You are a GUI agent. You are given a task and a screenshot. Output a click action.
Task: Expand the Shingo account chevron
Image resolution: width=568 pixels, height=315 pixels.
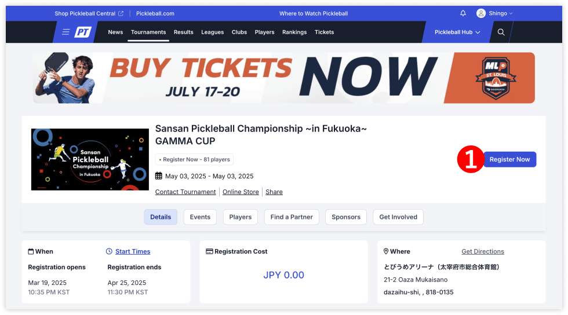(x=511, y=13)
